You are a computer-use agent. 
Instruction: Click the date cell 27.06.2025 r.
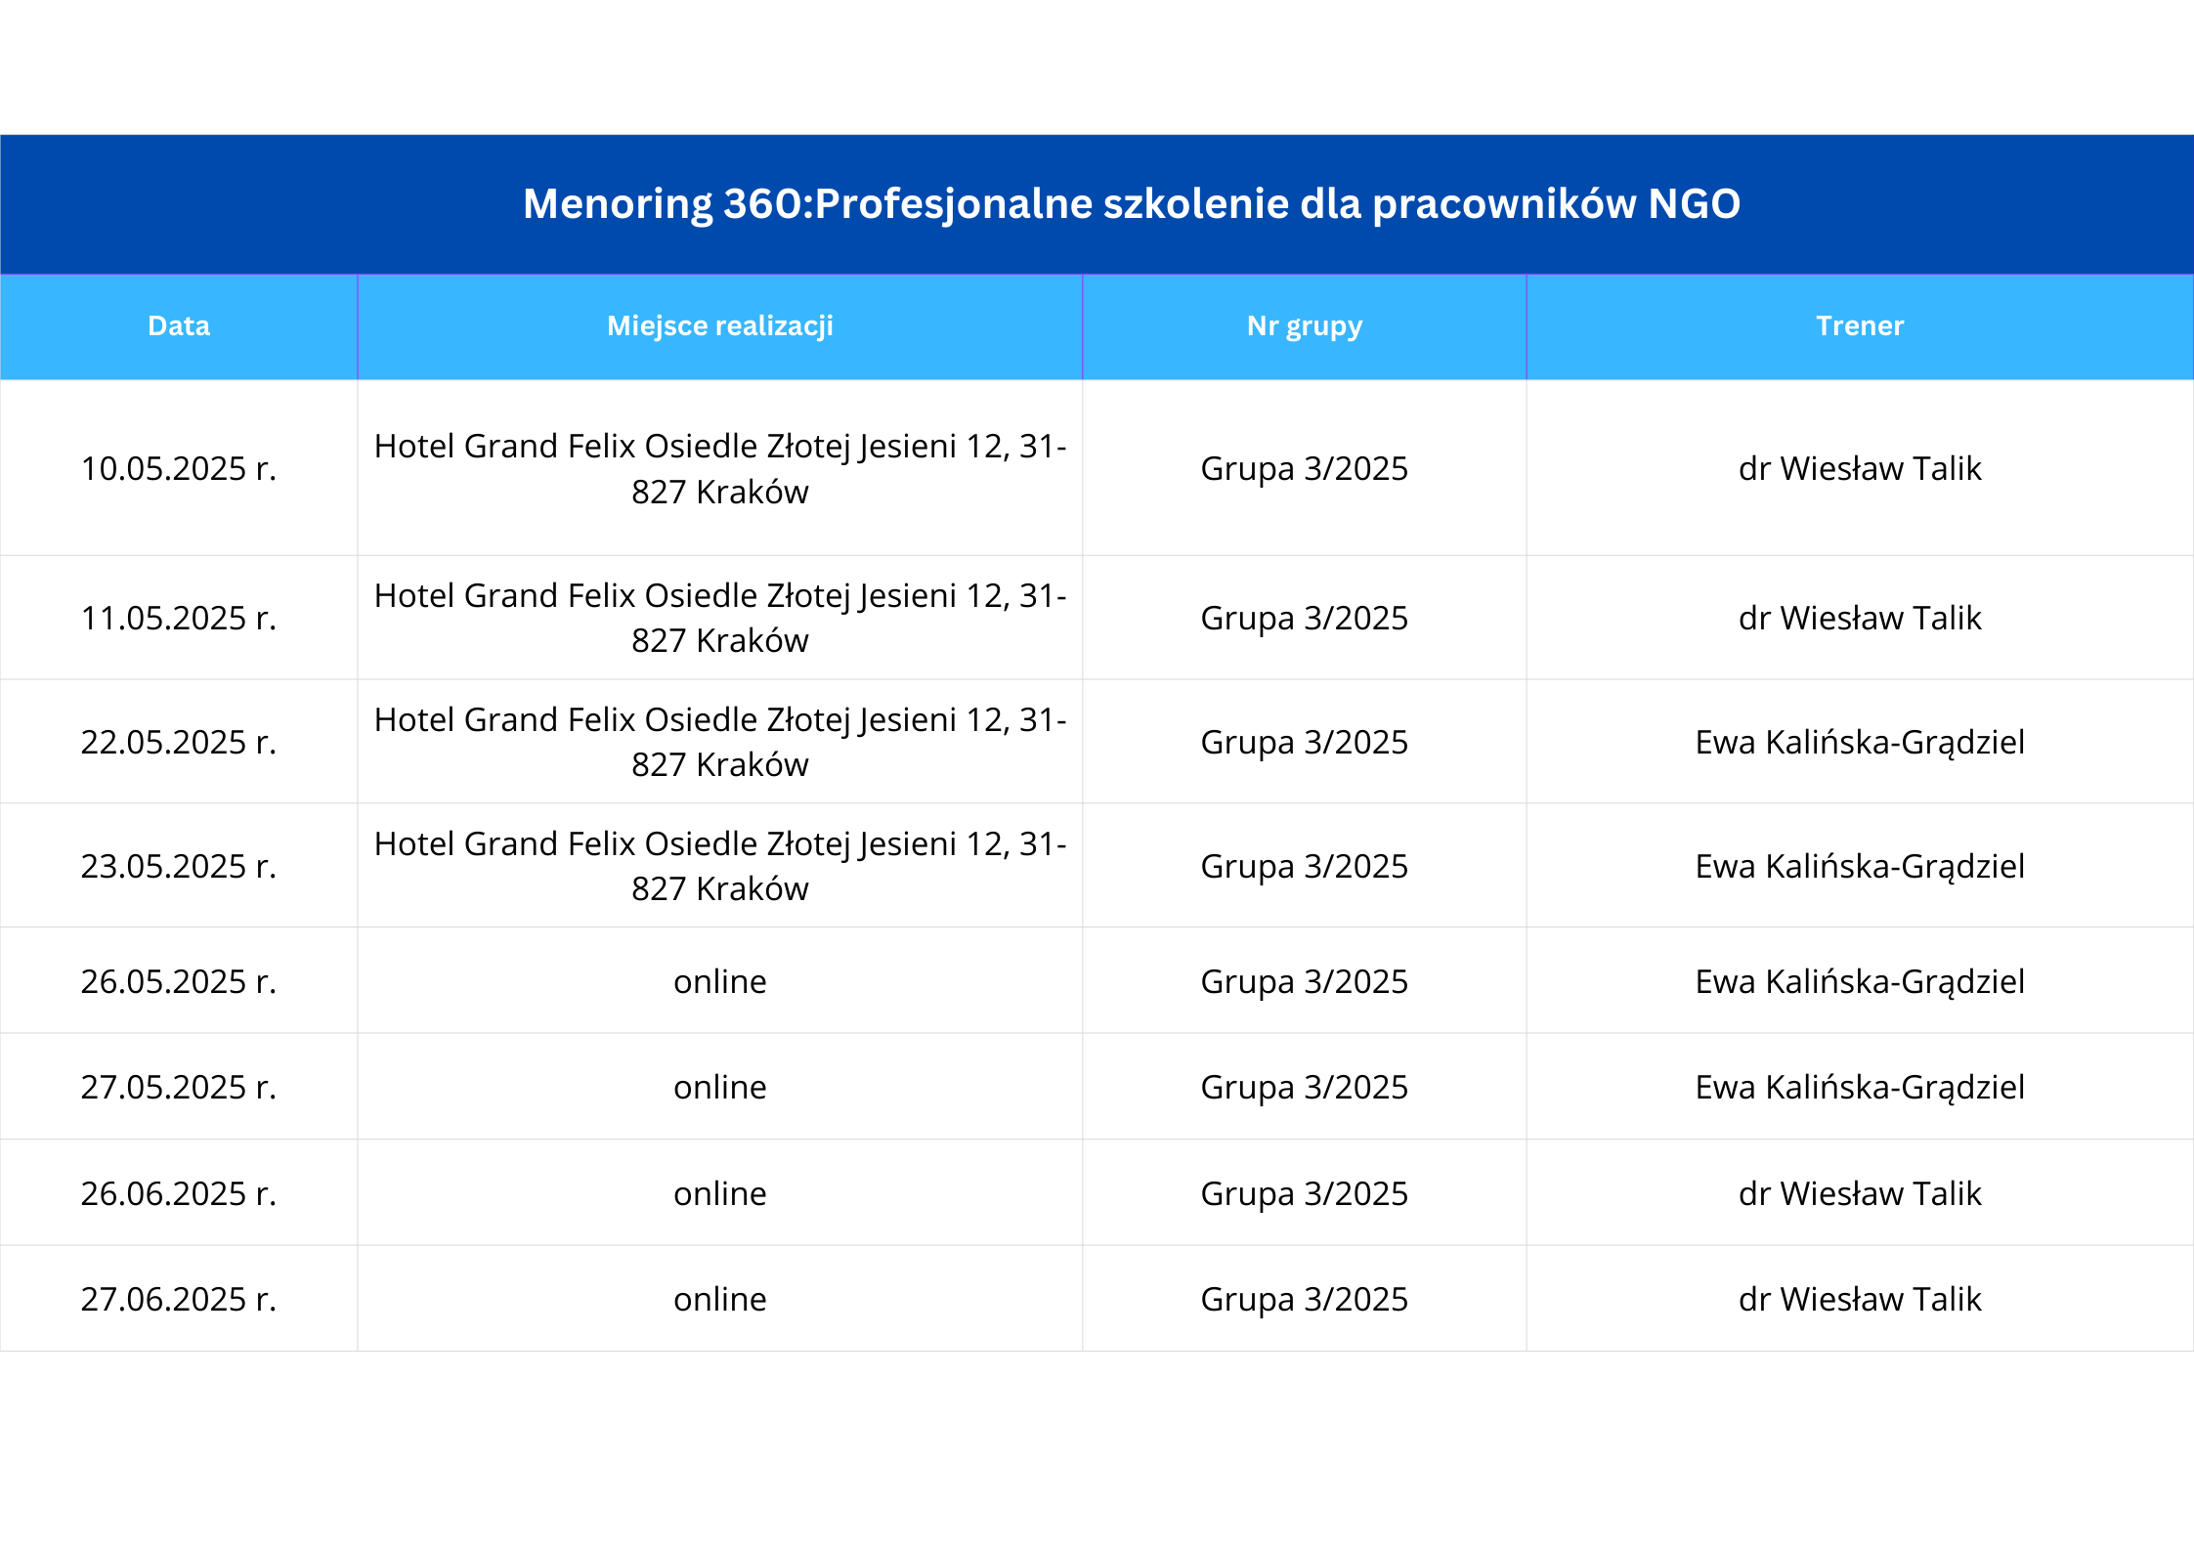(x=179, y=1299)
